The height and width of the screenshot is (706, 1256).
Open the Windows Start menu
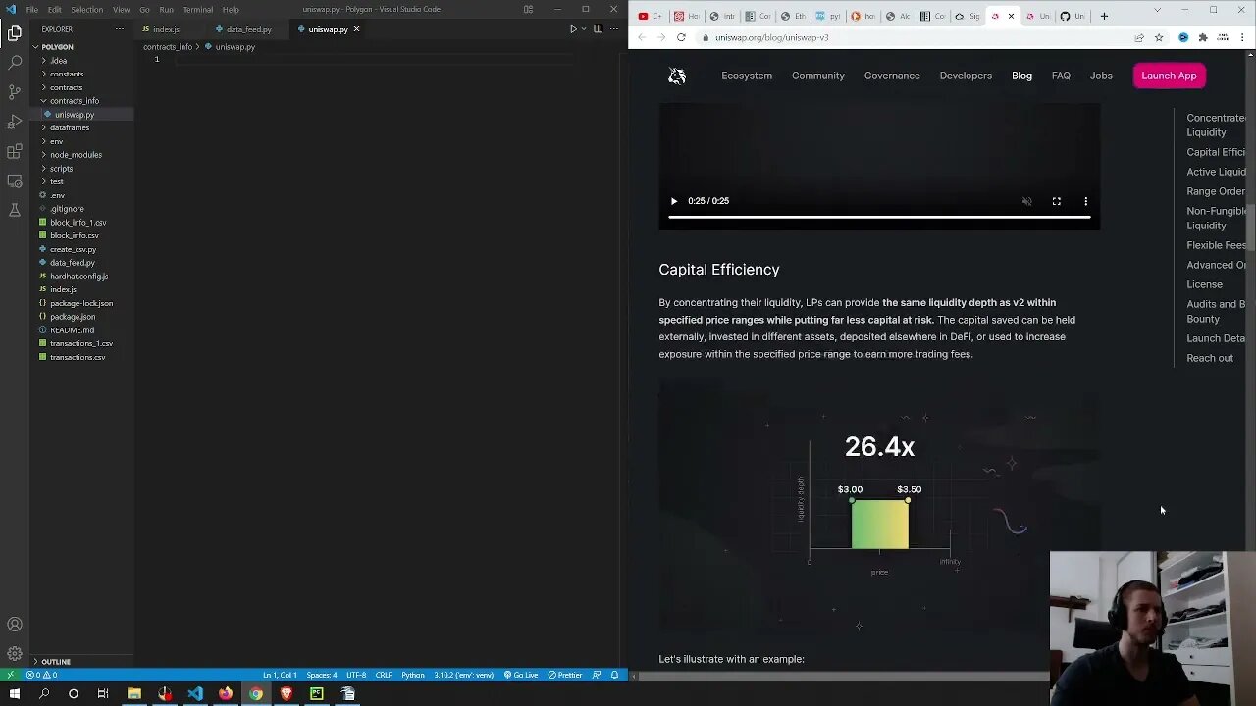pyautogui.click(x=14, y=694)
